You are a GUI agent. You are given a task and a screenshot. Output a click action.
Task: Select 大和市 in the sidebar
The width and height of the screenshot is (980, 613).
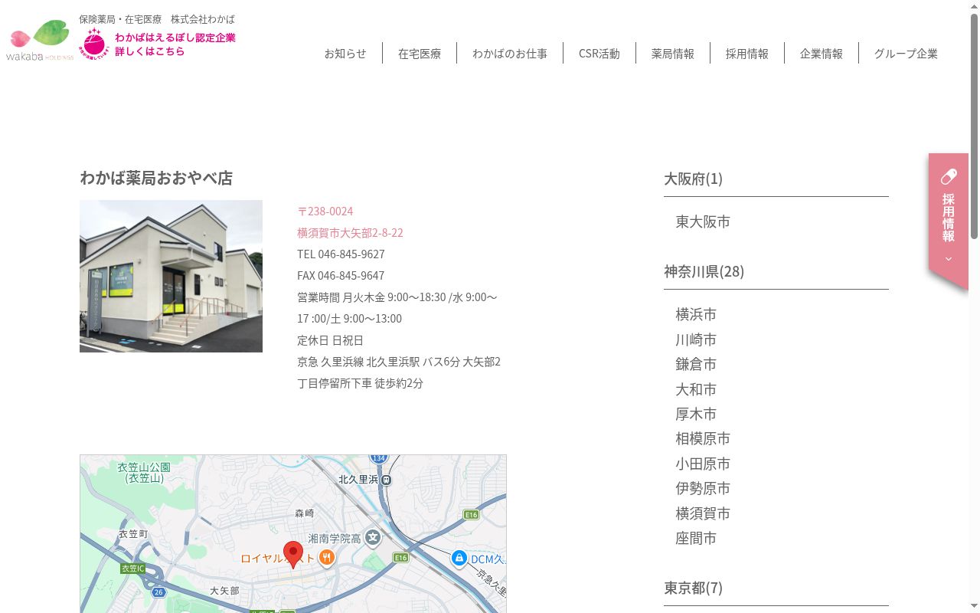(696, 389)
